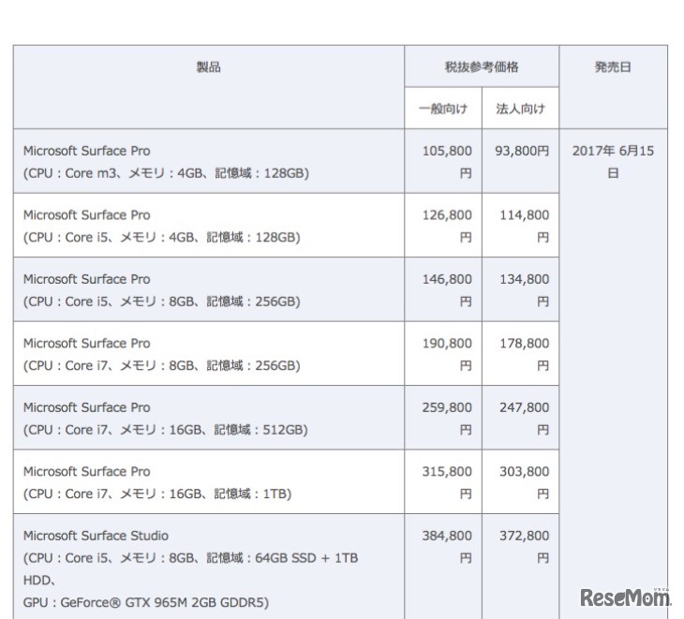Select the Microsoft Surface Studio product cell
684x619 pixels.
(190, 568)
